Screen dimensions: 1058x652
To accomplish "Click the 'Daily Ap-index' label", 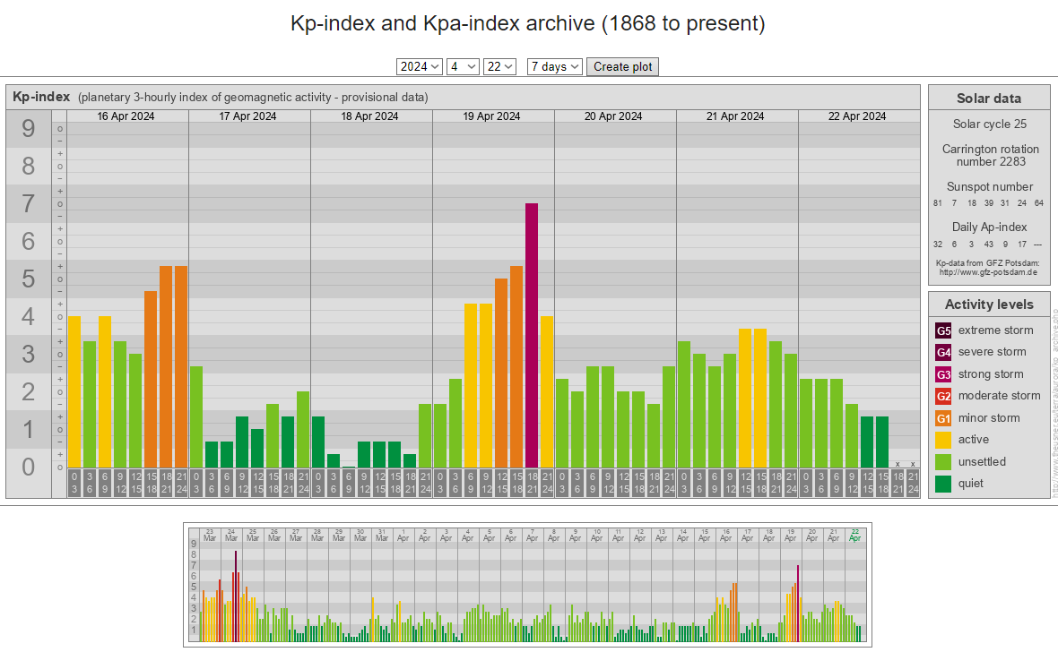I will (990, 227).
